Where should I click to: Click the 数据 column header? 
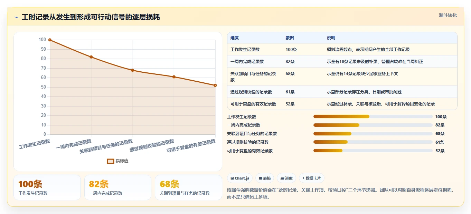[x=290, y=38]
